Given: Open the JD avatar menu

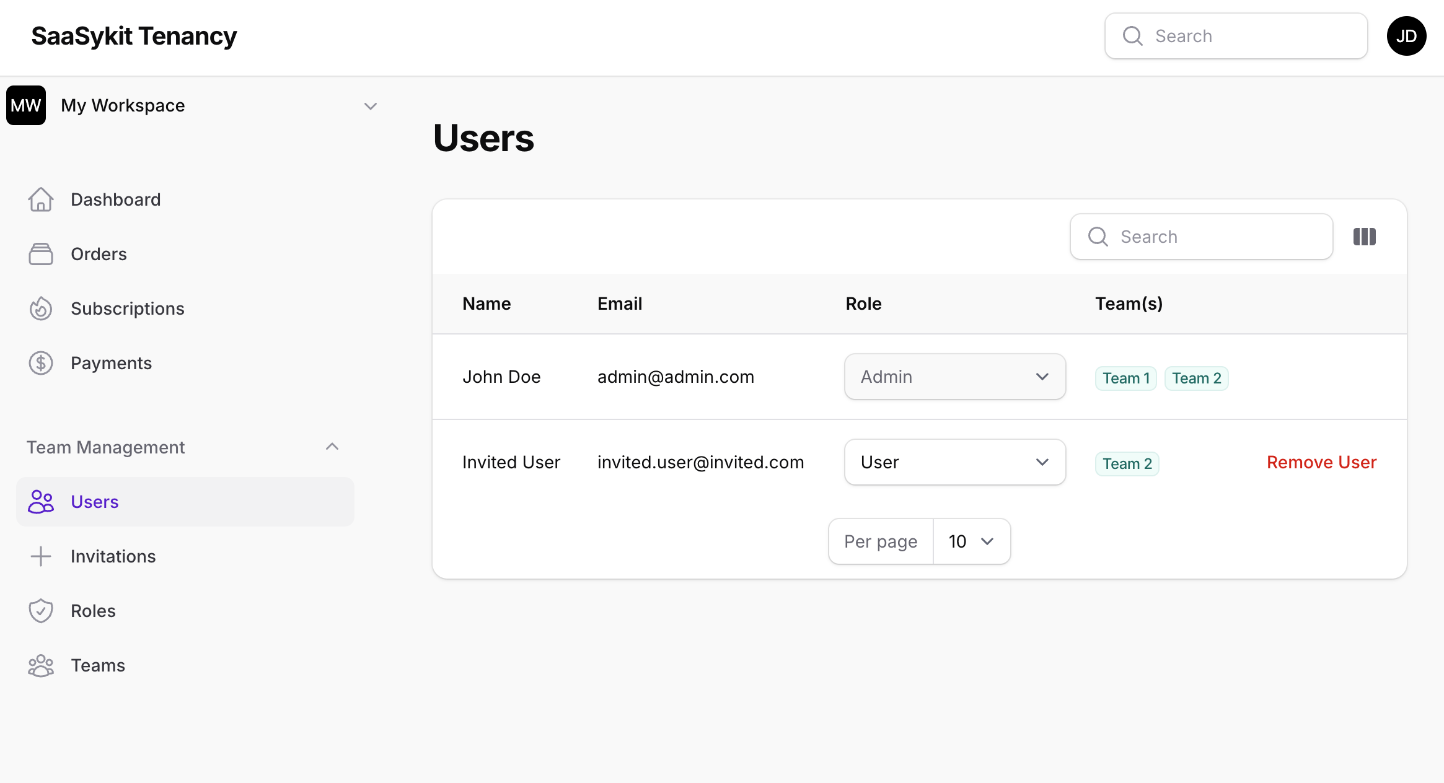Looking at the screenshot, I should tap(1406, 36).
